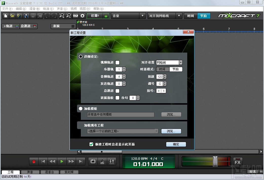Toggle the metronome icon
This screenshot has height=180, width=264.
[x=102, y=161]
